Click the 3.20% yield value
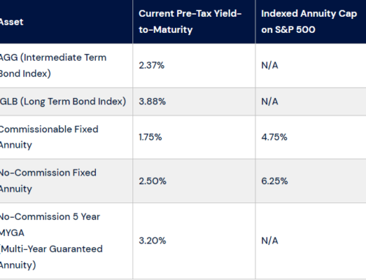Viewport: 366px width, 280px height. click(152, 241)
